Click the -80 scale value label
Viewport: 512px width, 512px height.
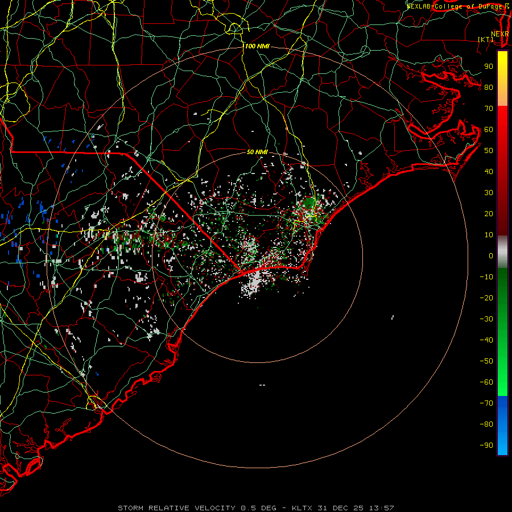(486, 424)
